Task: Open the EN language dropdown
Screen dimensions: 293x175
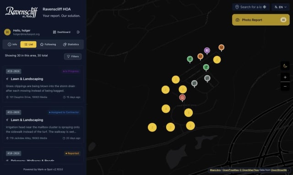Action: coord(281,7)
